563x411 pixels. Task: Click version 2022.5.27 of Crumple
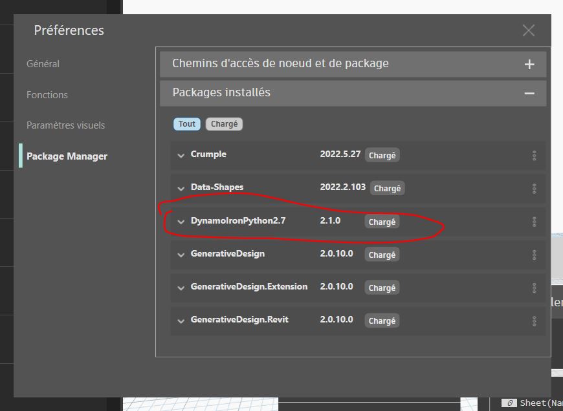tap(340, 154)
